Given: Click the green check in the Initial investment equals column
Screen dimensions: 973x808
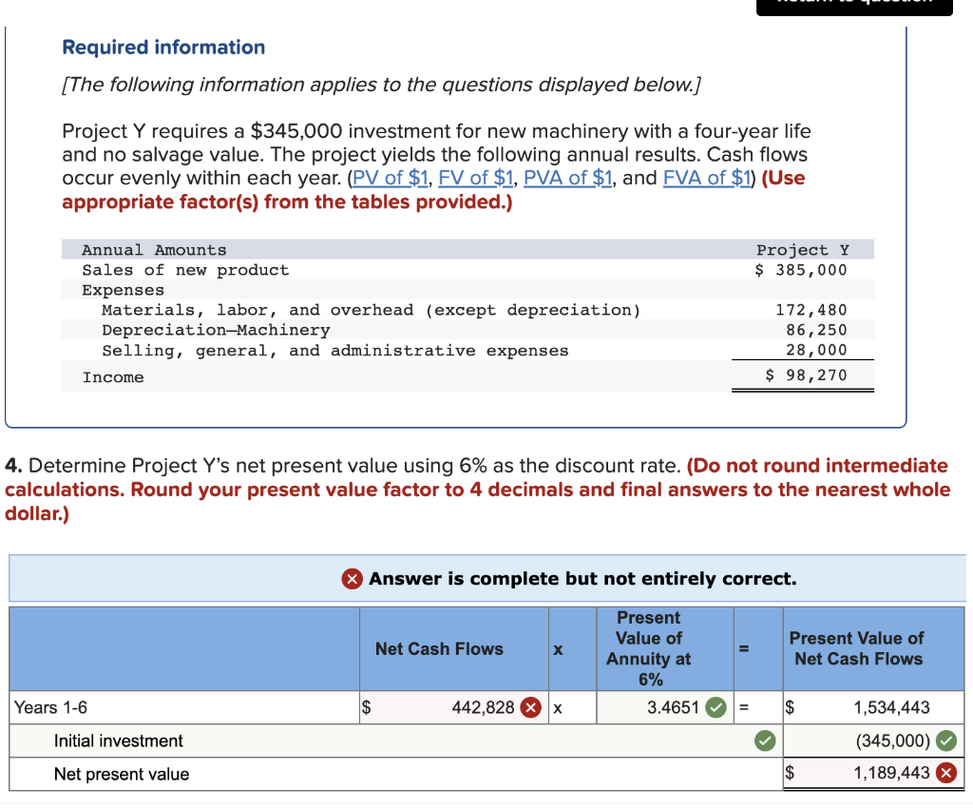Looking at the screenshot, I should coord(765,741).
